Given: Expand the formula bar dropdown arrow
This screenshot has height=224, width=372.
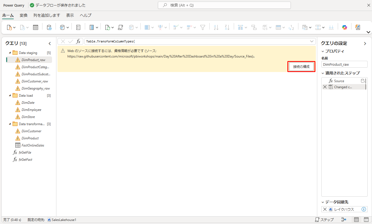Looking at the screenshot, I should 312,41.
